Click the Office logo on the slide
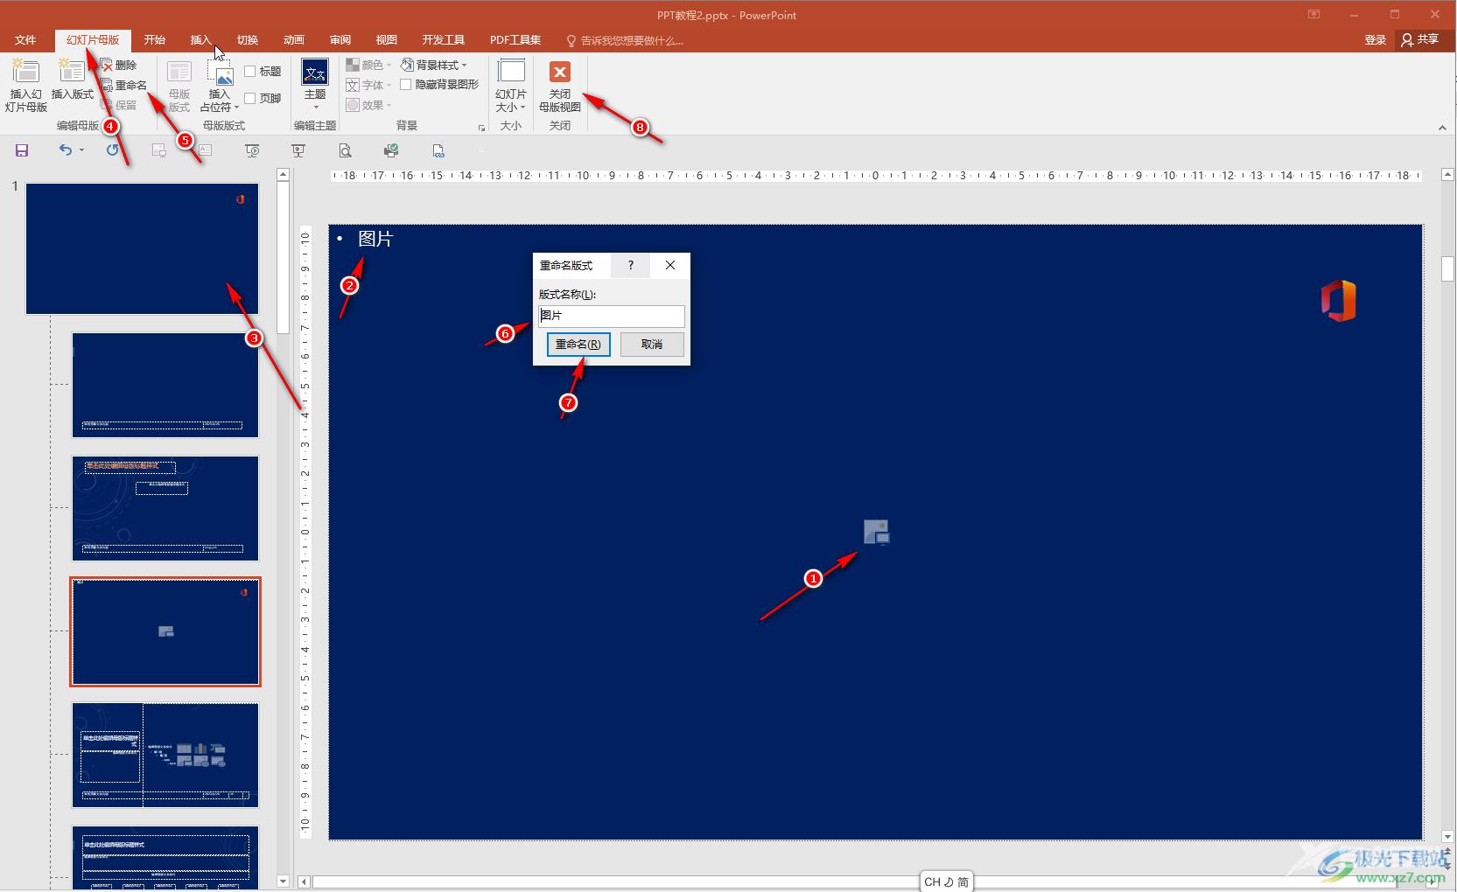The height and width of the screenshot is (892, 1457). [1338, 301]
